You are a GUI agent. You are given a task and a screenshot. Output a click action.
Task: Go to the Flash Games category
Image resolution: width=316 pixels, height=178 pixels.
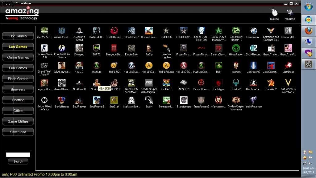pyautogui.click(x=18, y=79)
